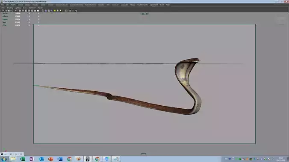This screenshot has width=289, height=162.
Task: Open the Assets menu
Action: point(43,5)
